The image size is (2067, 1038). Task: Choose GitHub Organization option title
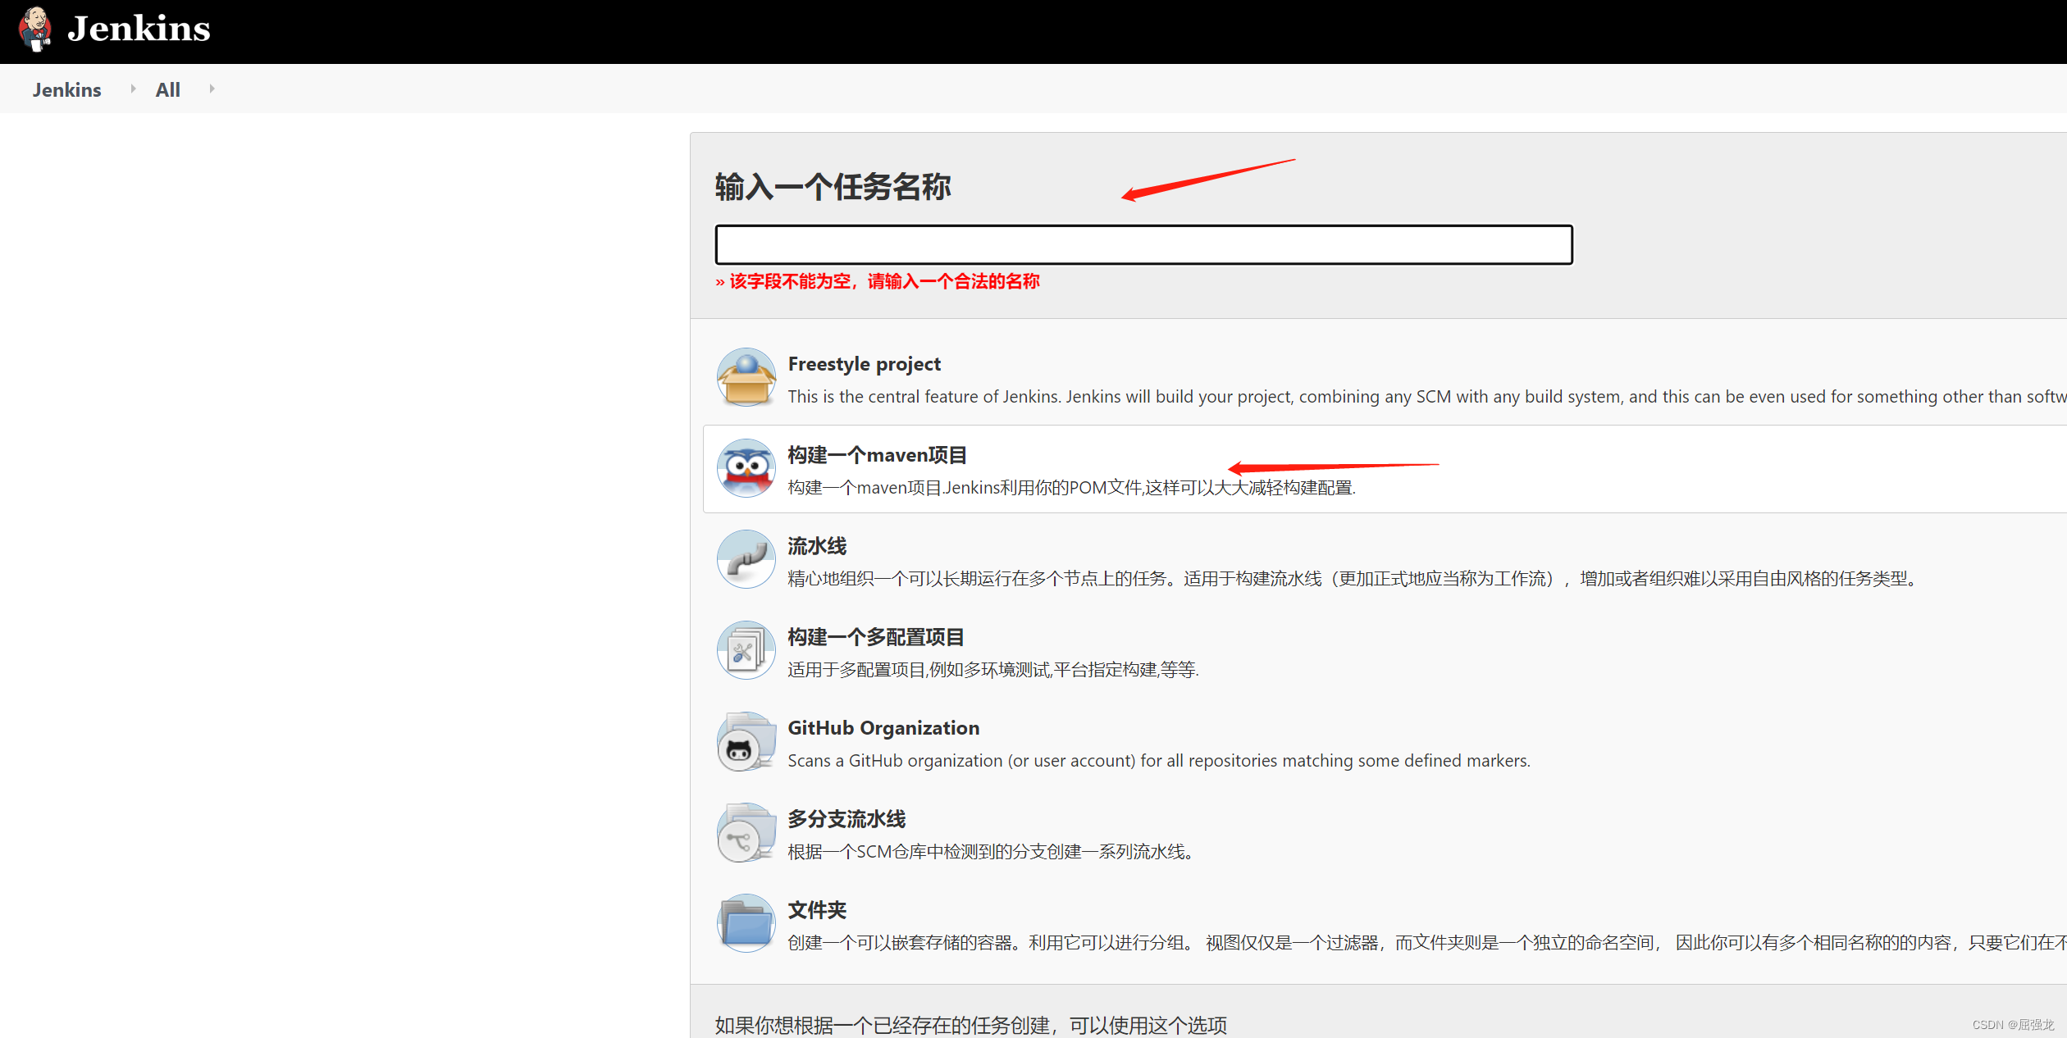click(883, 728)
